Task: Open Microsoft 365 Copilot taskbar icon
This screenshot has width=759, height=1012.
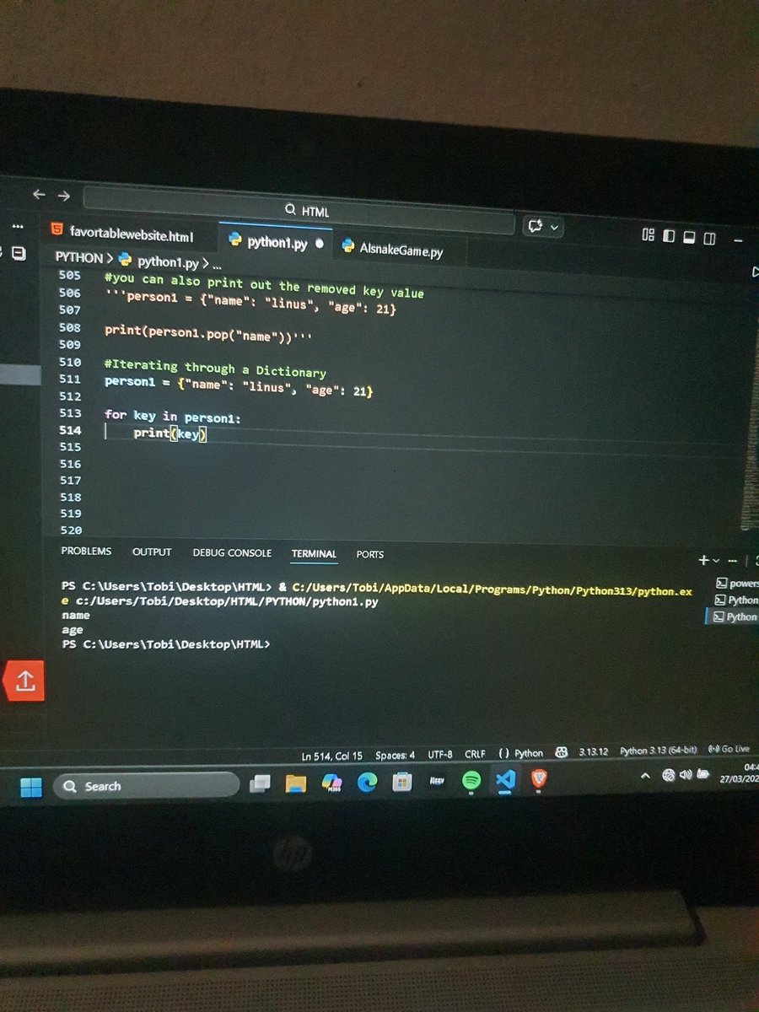Action: 331,784
